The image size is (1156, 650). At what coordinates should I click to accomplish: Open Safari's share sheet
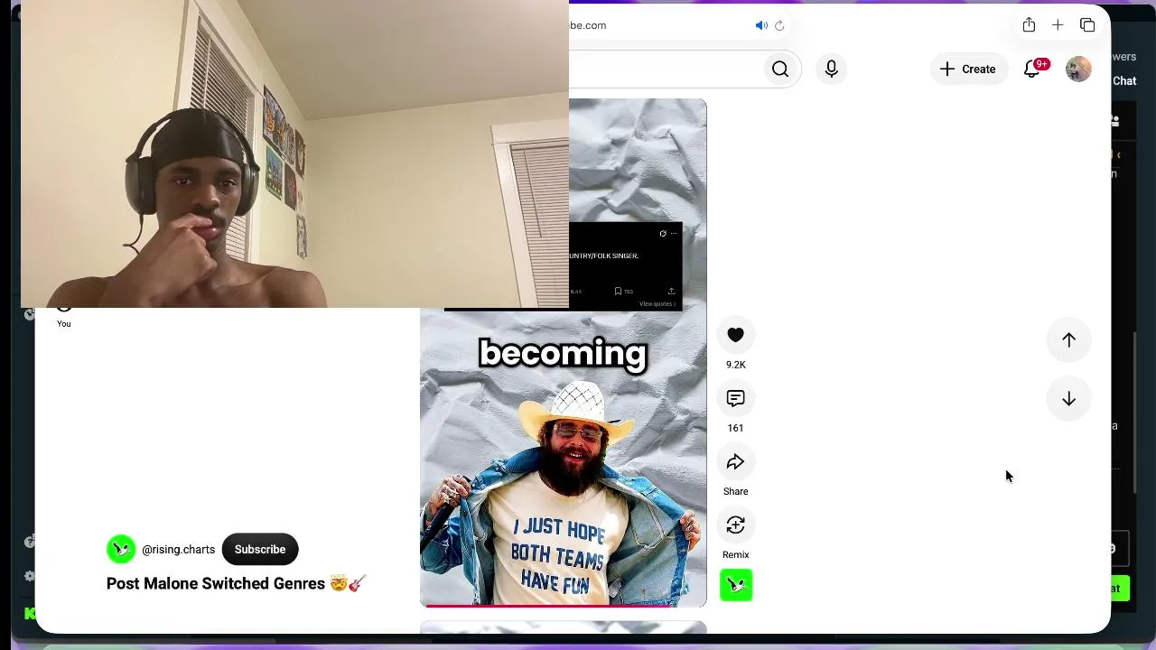[1029, 25]
